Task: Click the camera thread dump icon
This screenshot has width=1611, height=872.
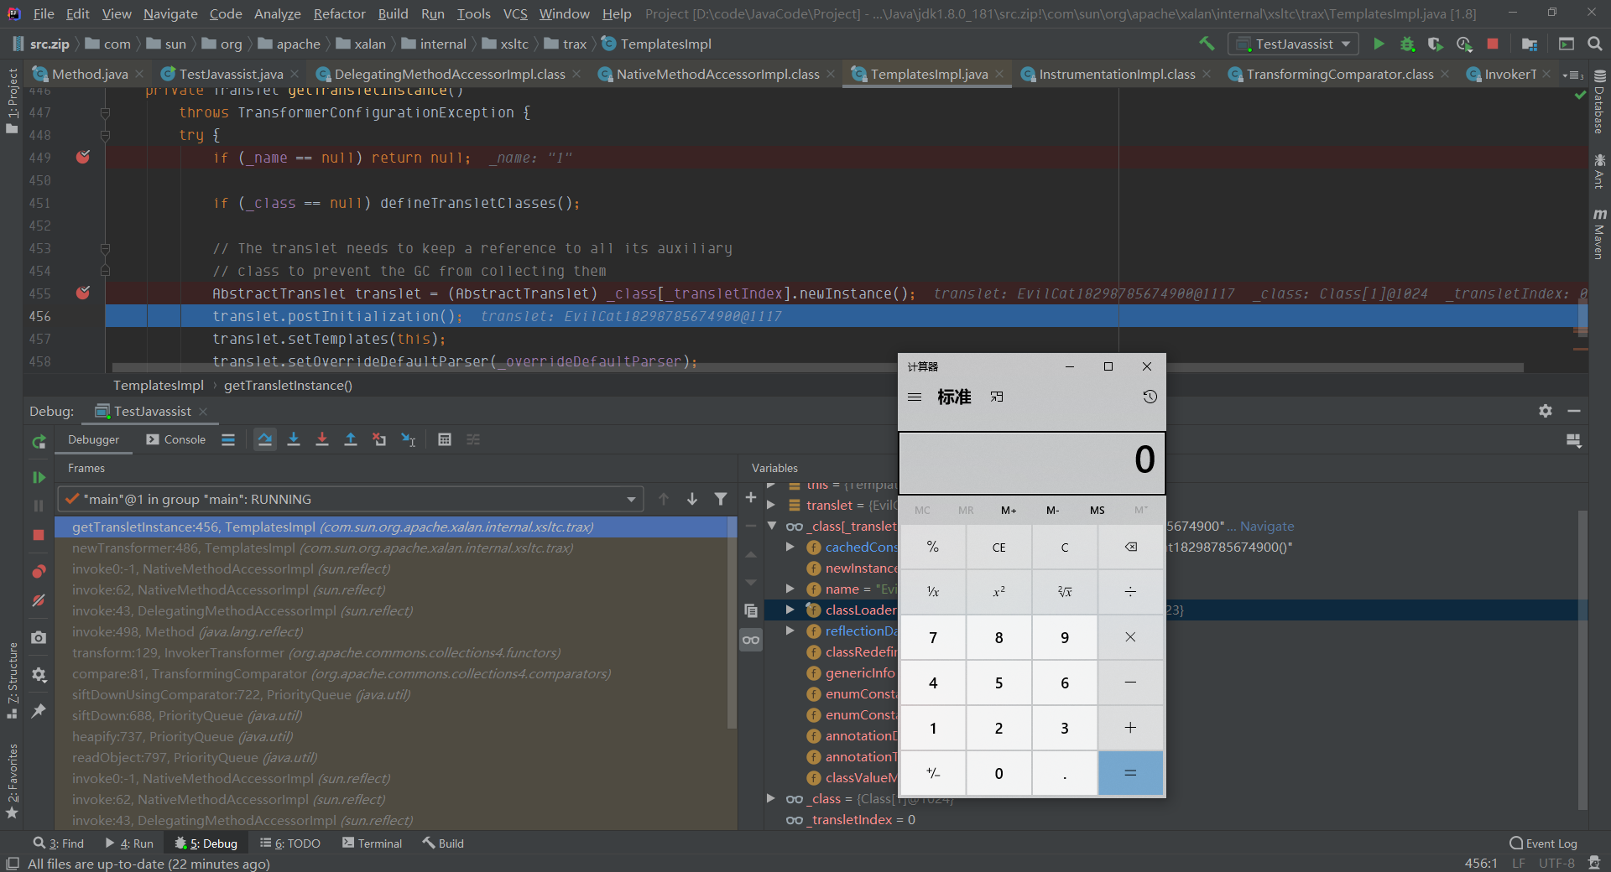Action: (x=39, y=637)
